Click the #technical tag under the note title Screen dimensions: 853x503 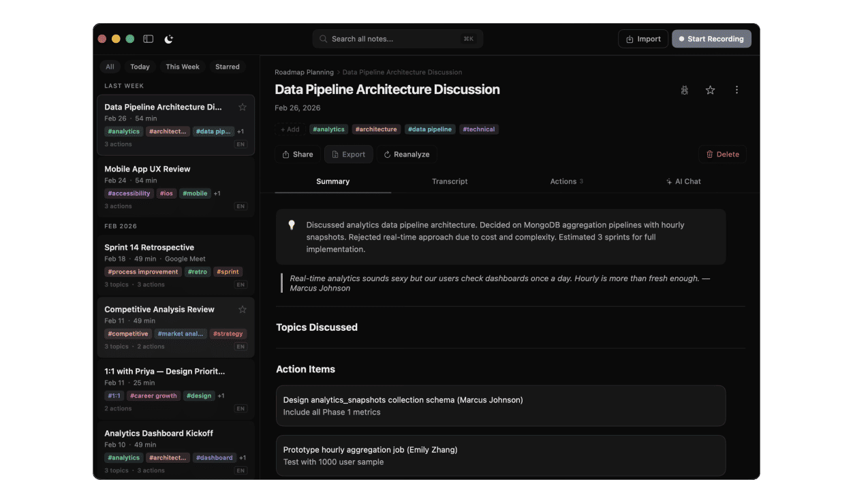point(479,129)
